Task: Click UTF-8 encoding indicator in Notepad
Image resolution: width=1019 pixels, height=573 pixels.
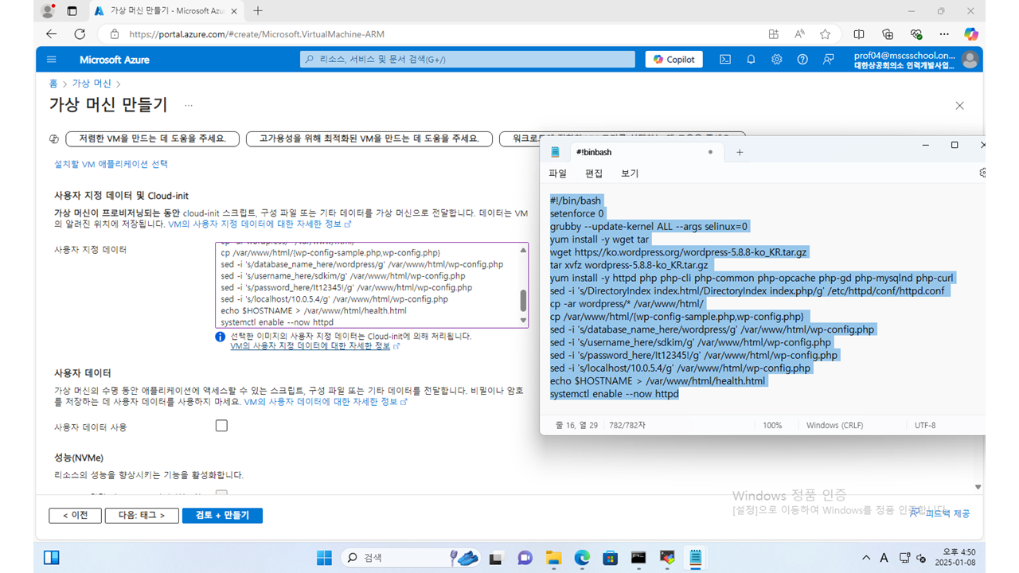Action: click(x=925, y=426)
